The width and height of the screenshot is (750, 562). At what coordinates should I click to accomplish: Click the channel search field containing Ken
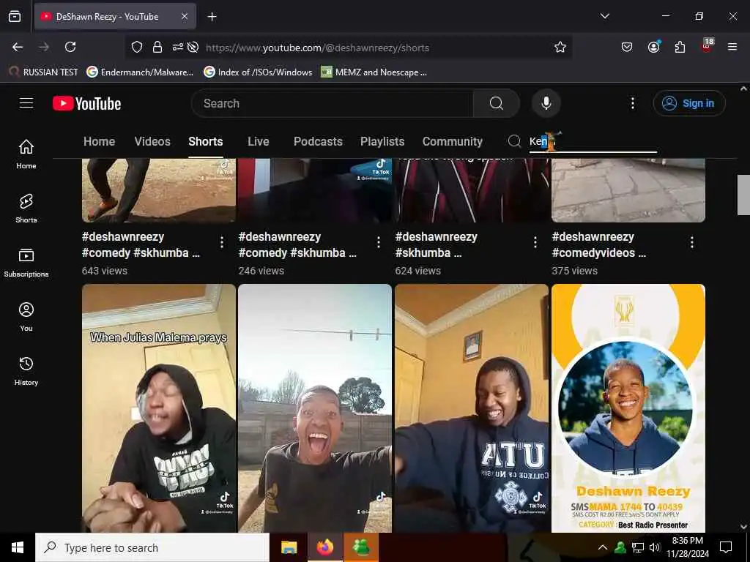[593, 141]
